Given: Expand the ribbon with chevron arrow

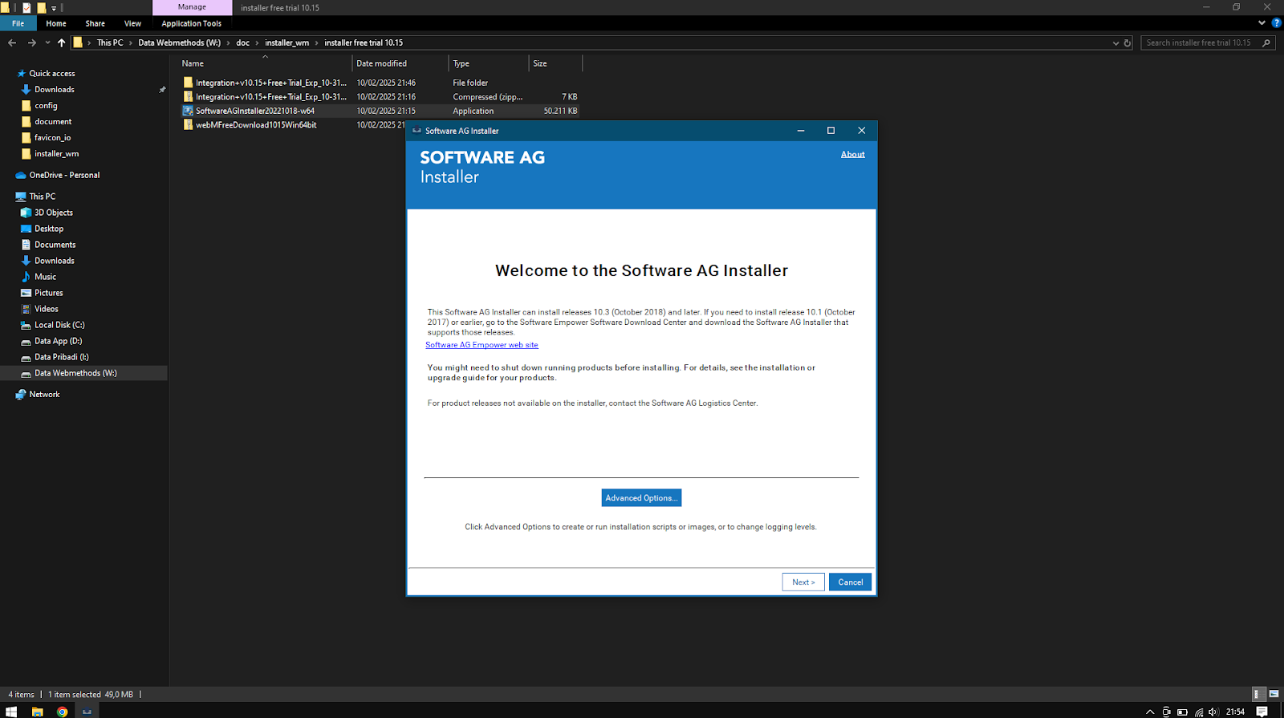Looking at the screenshot, I should coord(1262,23).
